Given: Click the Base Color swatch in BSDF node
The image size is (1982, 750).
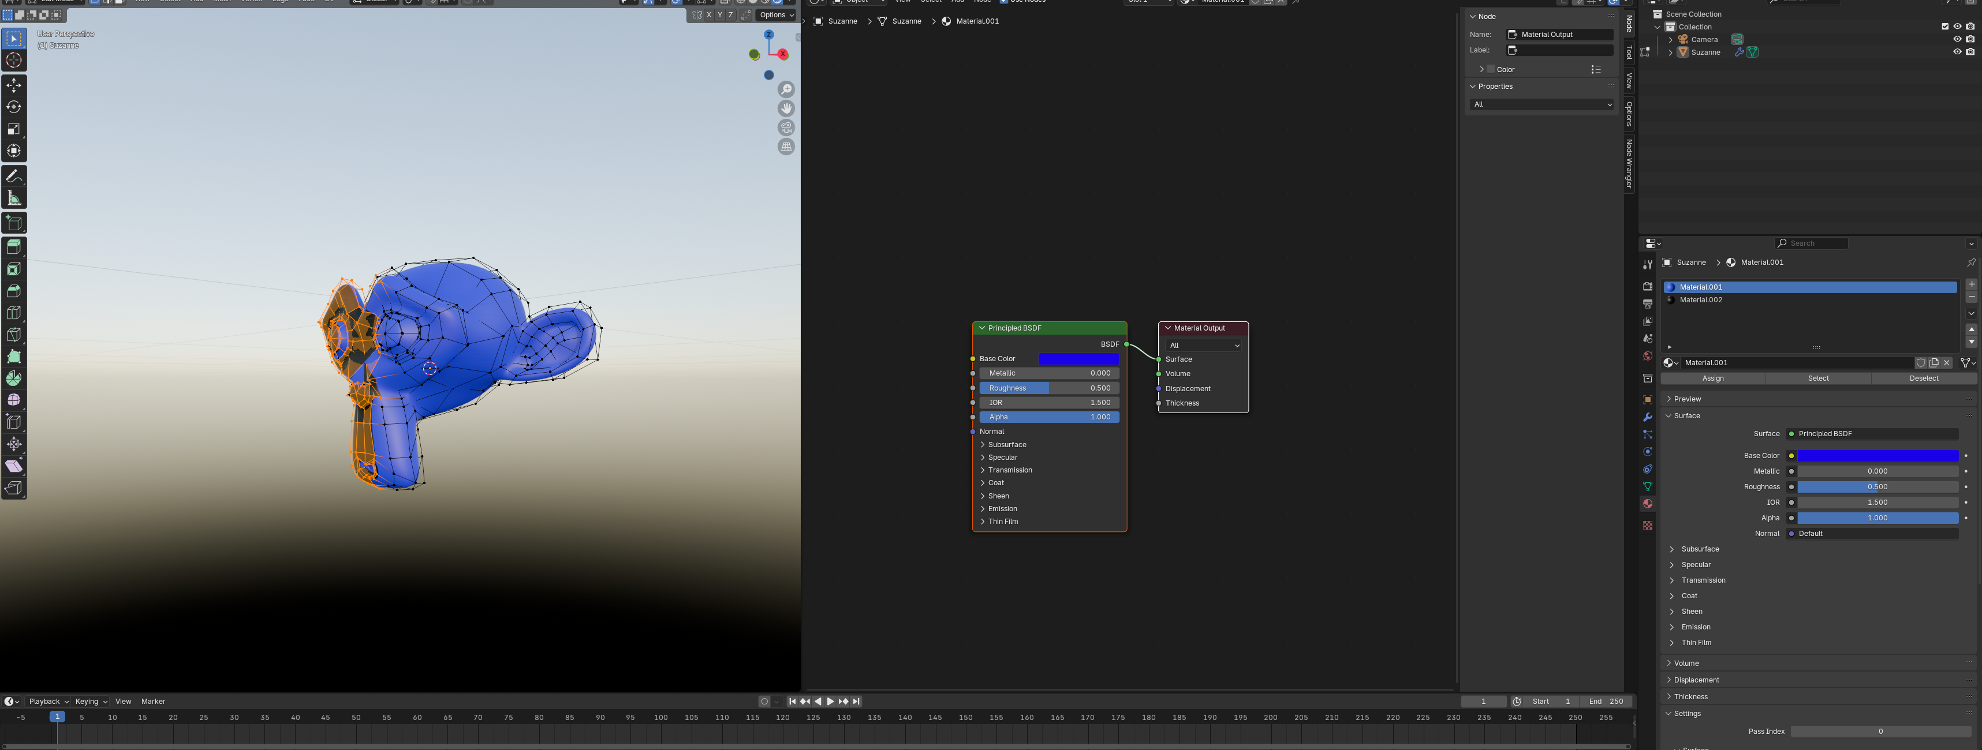Looking at the screenshot, I should click(x=1078, y=359).
